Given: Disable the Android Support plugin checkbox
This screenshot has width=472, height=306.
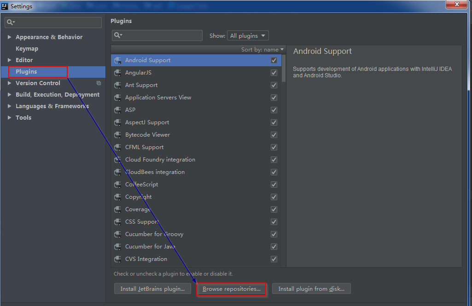Looking at the screenshot, I should pyautogui.click(x=274, y=60).
